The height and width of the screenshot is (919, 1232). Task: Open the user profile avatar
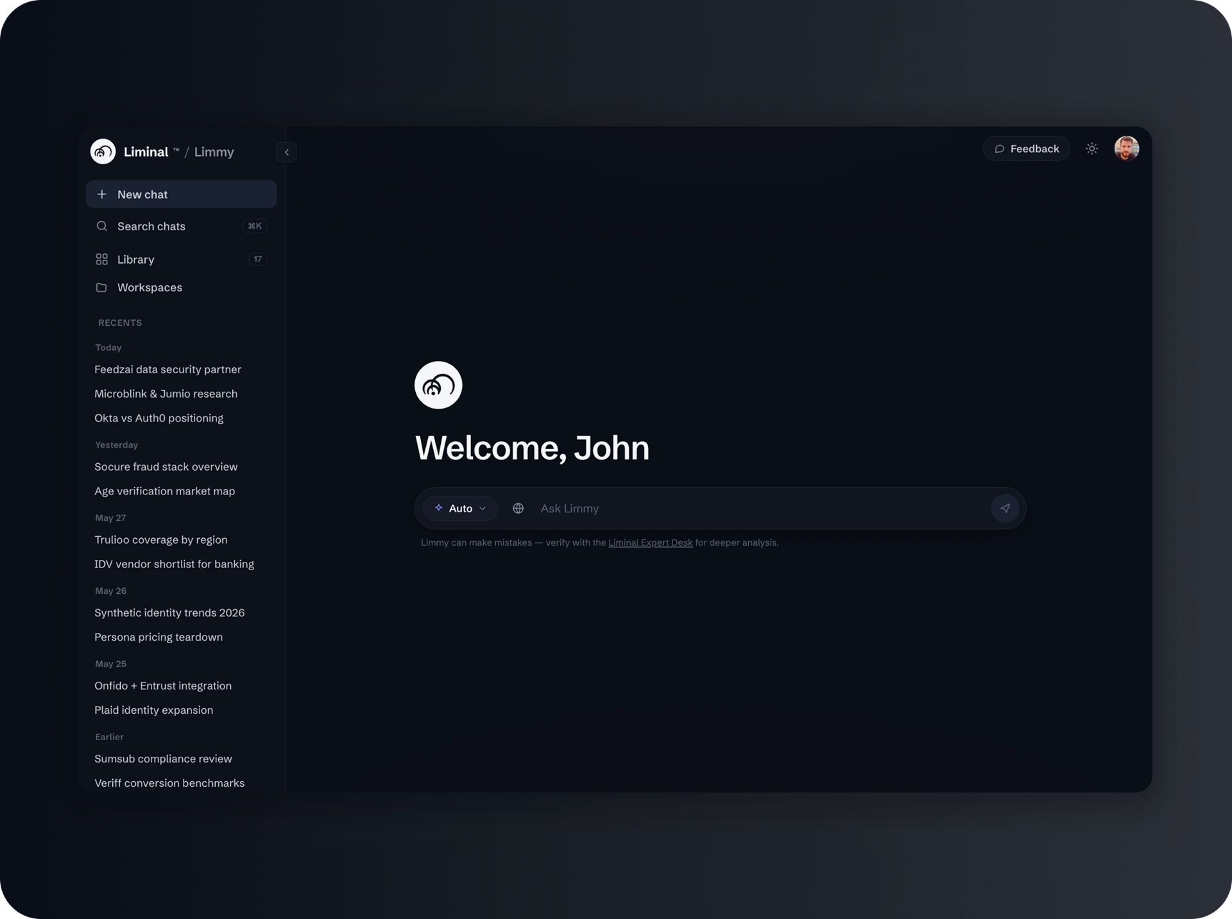point(1127,149)
